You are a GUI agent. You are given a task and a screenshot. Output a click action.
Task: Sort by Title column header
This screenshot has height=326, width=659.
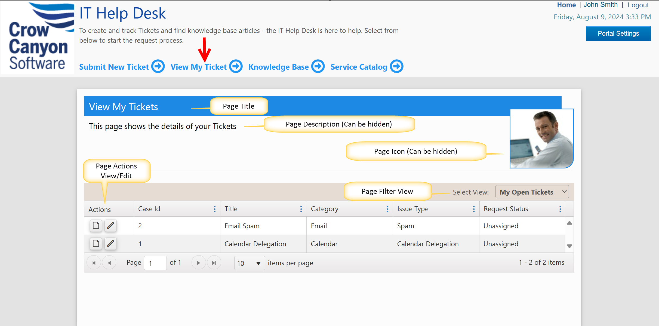click(231, 209)
